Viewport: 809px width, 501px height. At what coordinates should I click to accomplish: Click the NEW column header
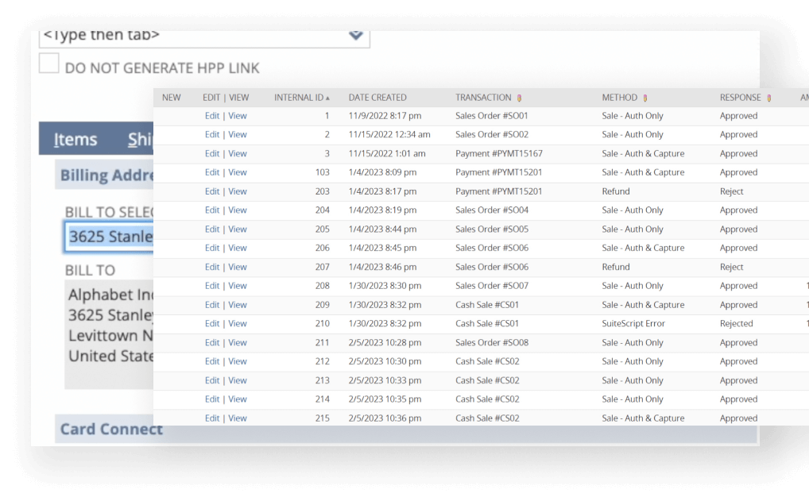click(171, 98)
